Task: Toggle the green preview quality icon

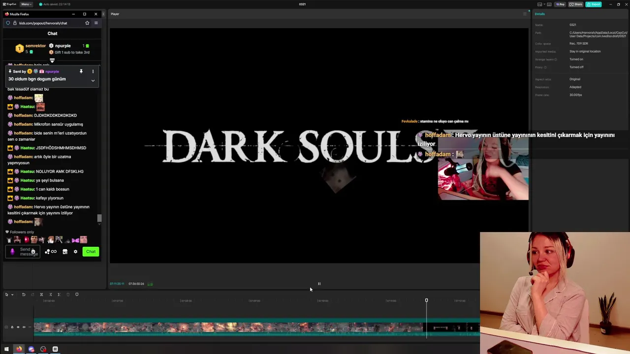Action: click(x=150, y=284)
